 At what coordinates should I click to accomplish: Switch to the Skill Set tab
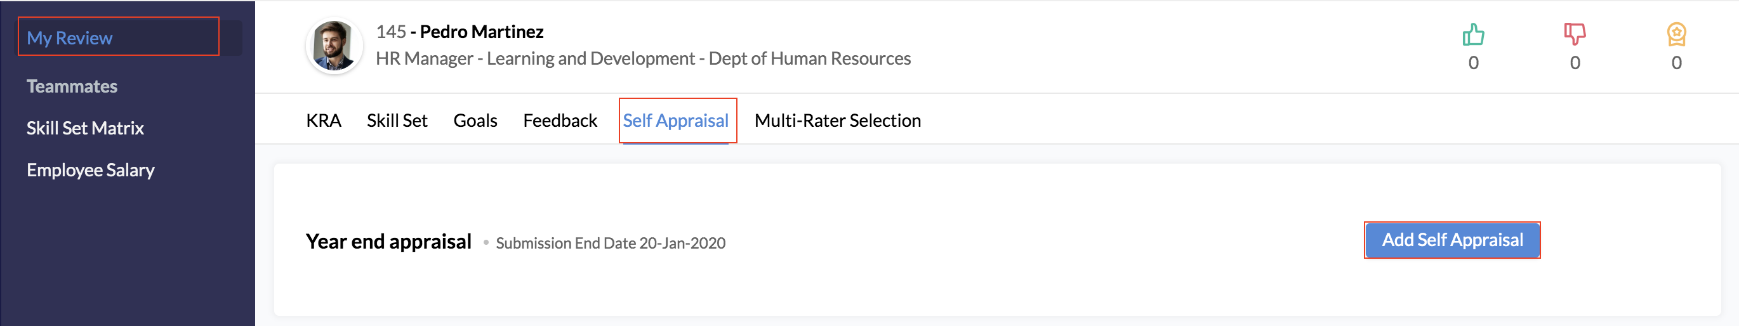click(x=397, y=120)
